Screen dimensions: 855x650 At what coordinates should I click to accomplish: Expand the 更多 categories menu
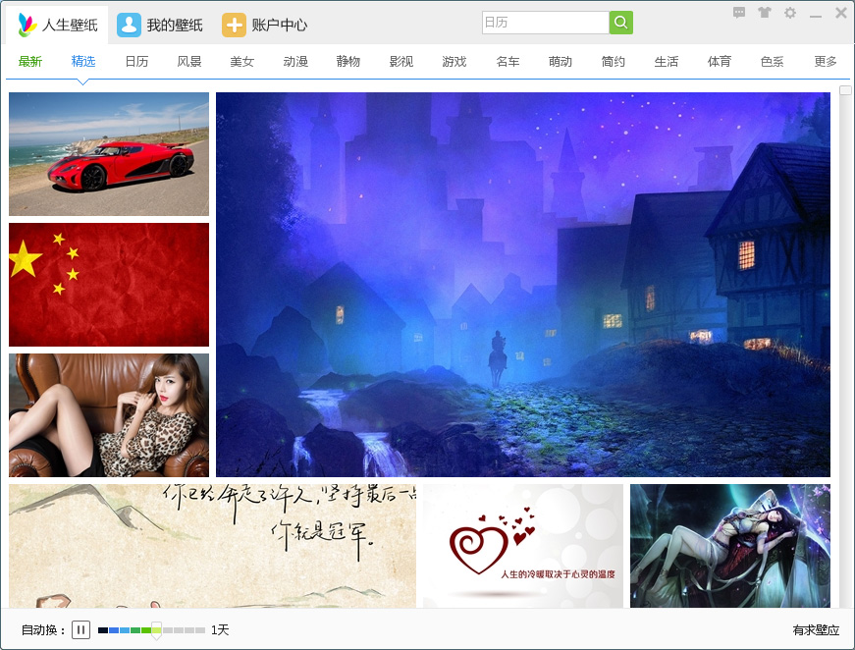click(x=826, y=62)
